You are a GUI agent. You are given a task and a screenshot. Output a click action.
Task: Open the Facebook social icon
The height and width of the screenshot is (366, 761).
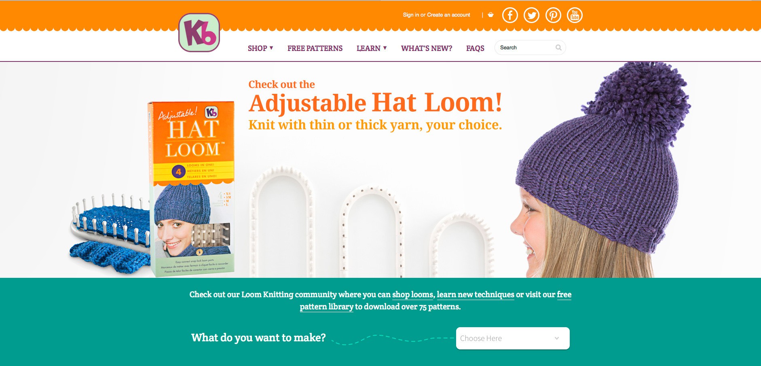point(510,15)
